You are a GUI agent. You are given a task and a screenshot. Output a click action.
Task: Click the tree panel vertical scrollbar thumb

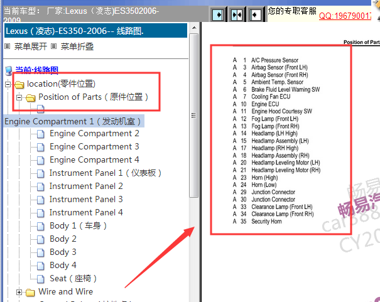(x=193, y=116)
